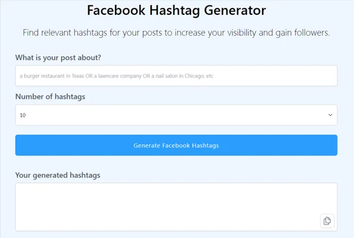Place cursor on burger restaurant placeholder text
The height and width of the screenshot is (238, 354).
coord(116,76)
